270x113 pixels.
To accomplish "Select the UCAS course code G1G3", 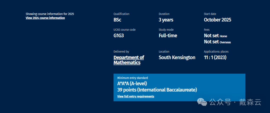I will pyautogui.click(x=119, y=35).
